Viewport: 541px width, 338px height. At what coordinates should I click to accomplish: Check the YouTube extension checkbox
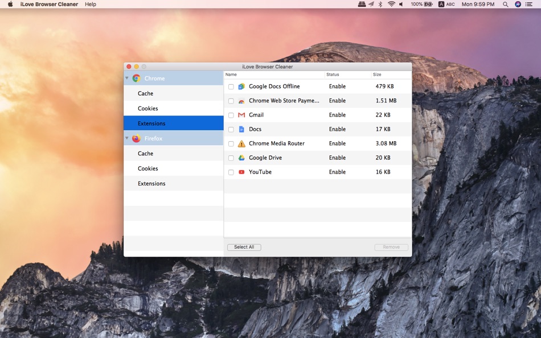coord(231,172)
